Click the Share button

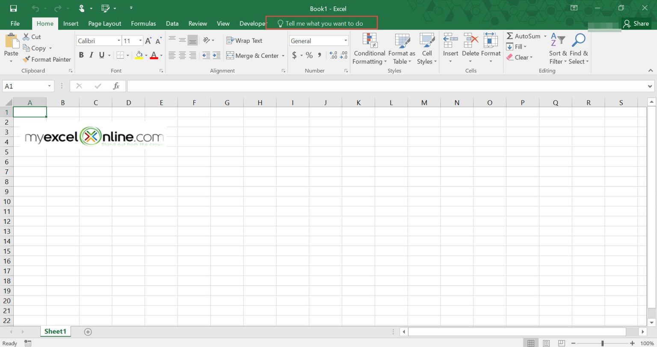[636, 24]
